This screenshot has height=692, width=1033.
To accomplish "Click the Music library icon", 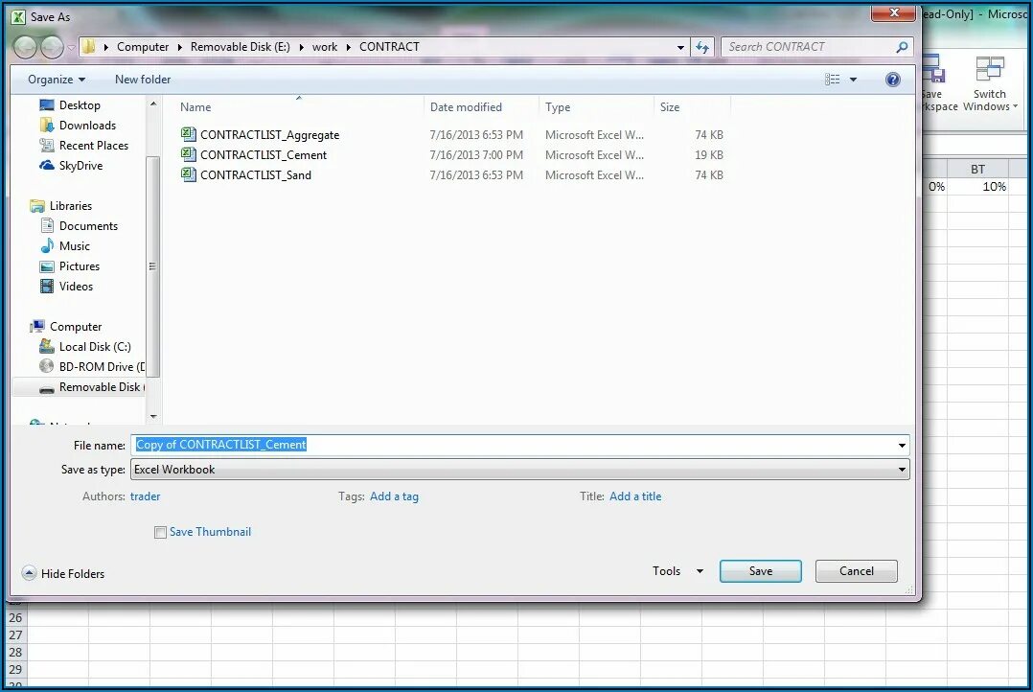I will 47,246.
